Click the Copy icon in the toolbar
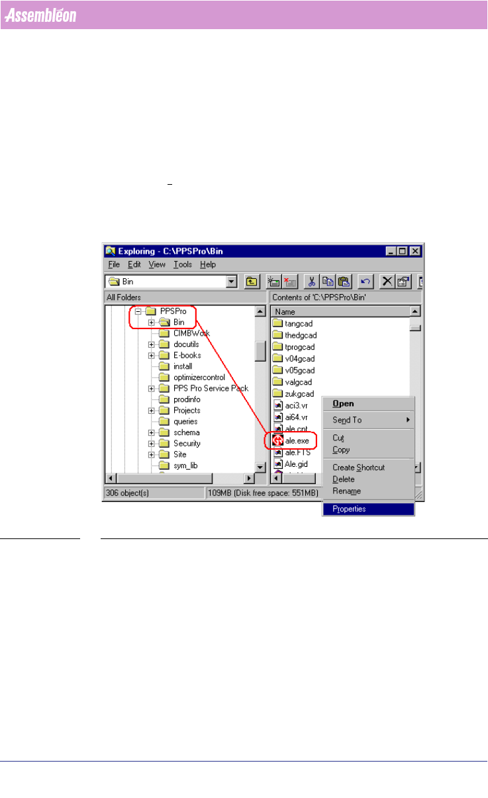Image resolution: width=488 pixels, height=798 pixels. (x=327, y=281)
